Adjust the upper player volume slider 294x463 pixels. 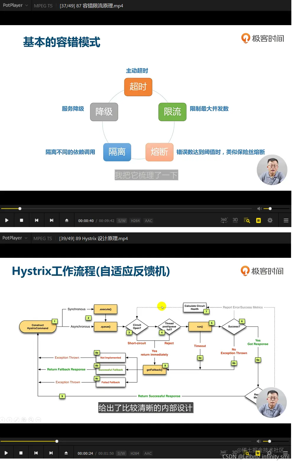pos(276,208)
